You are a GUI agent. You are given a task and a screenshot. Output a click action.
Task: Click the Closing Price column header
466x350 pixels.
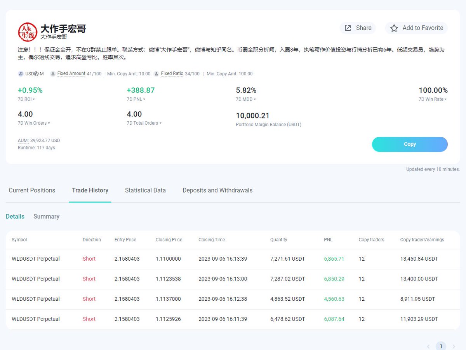(x=169, y=240)
